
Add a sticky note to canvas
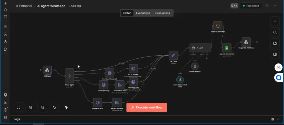[275, 43]
